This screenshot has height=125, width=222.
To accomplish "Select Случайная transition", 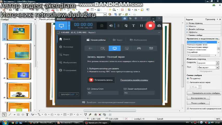I will coord(192,52).
